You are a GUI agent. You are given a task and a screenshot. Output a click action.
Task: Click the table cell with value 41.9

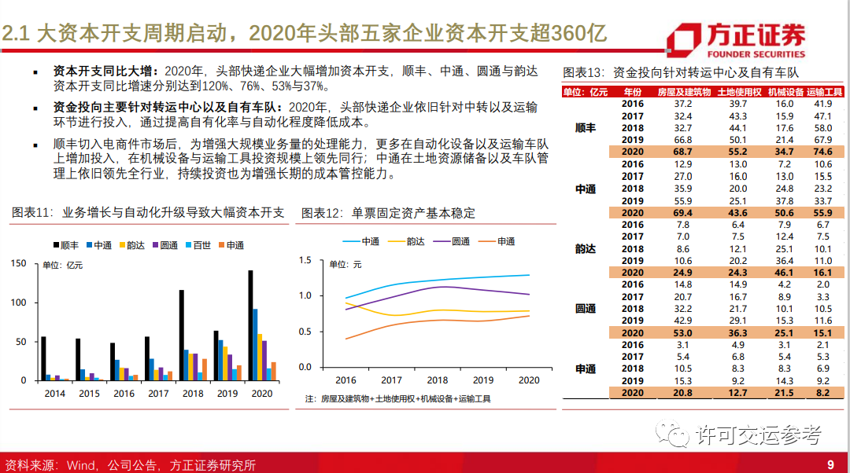tap(823, 104)
